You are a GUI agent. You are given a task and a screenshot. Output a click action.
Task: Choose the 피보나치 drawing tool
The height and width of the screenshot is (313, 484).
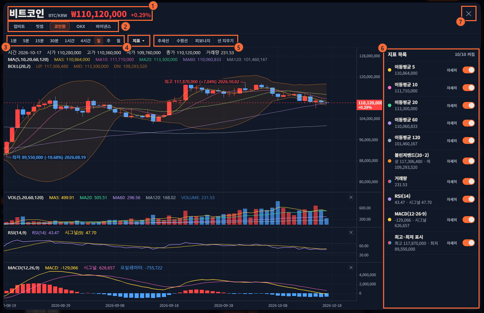point(203,41)
